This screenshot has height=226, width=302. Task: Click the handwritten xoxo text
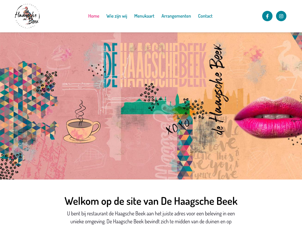point(177,127)
